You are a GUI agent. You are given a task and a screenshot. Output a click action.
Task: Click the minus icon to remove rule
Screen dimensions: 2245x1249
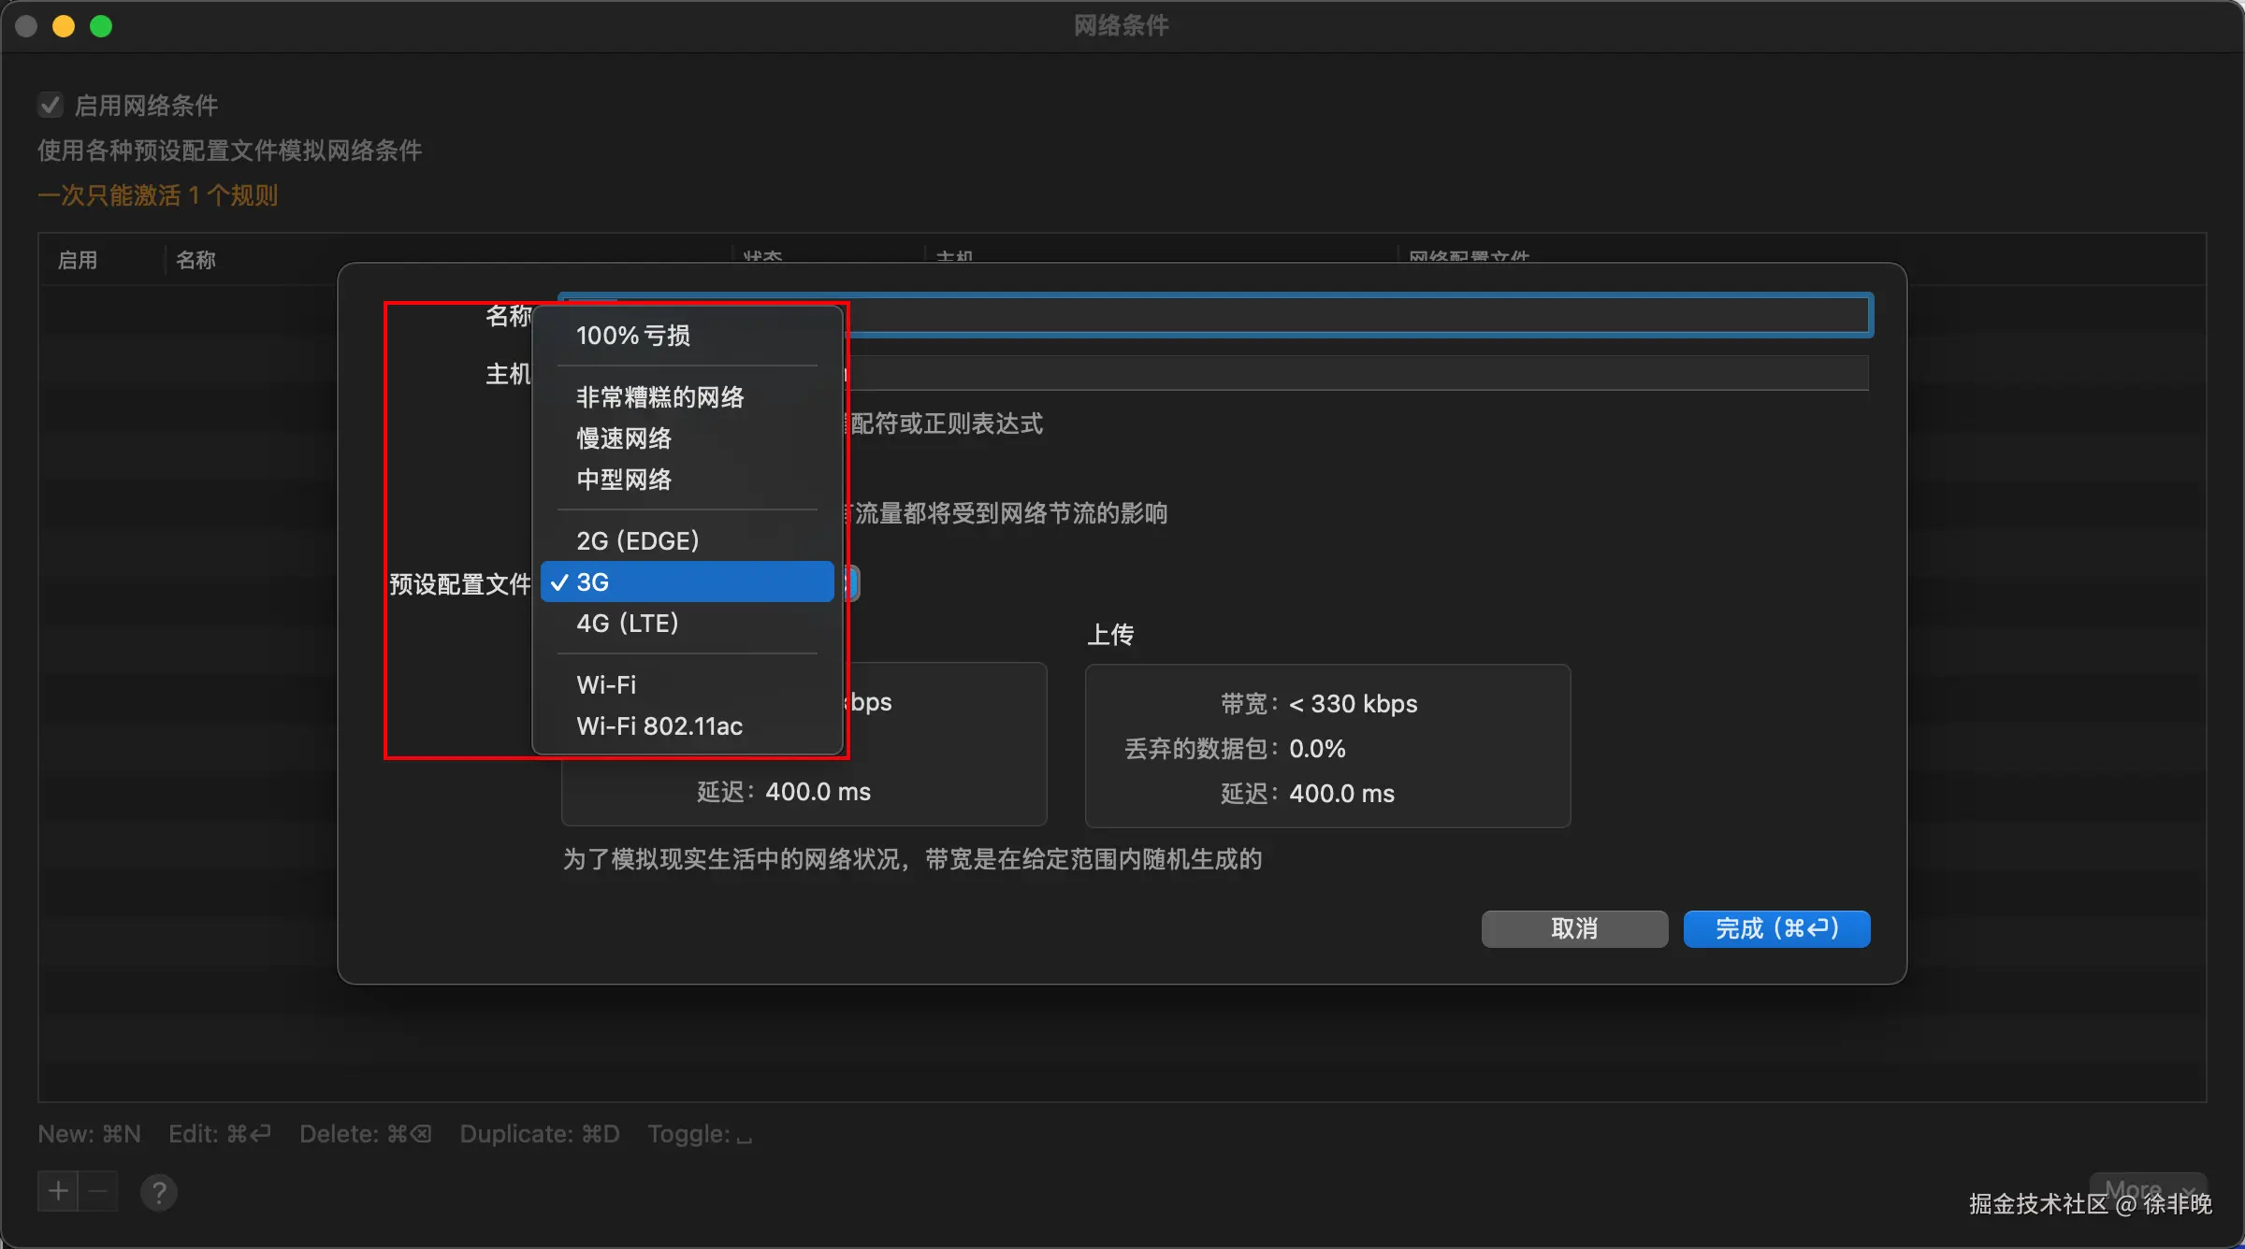coord(98,1191)
